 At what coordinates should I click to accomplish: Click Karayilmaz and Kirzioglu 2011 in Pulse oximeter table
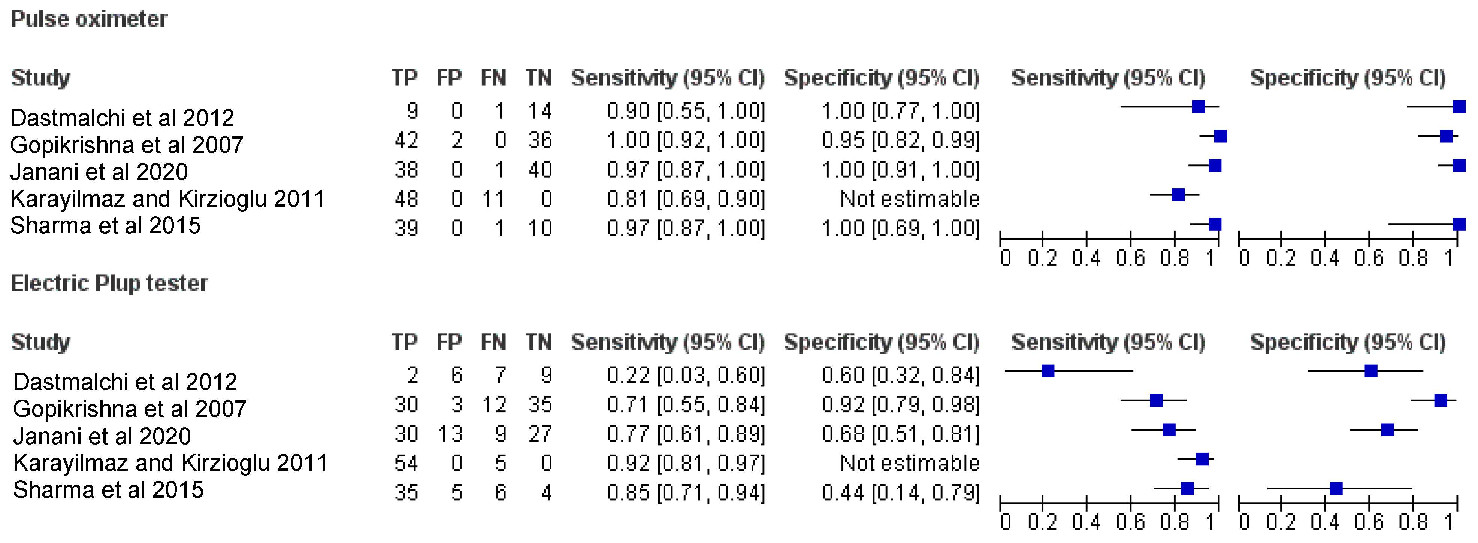click(167, 199)
